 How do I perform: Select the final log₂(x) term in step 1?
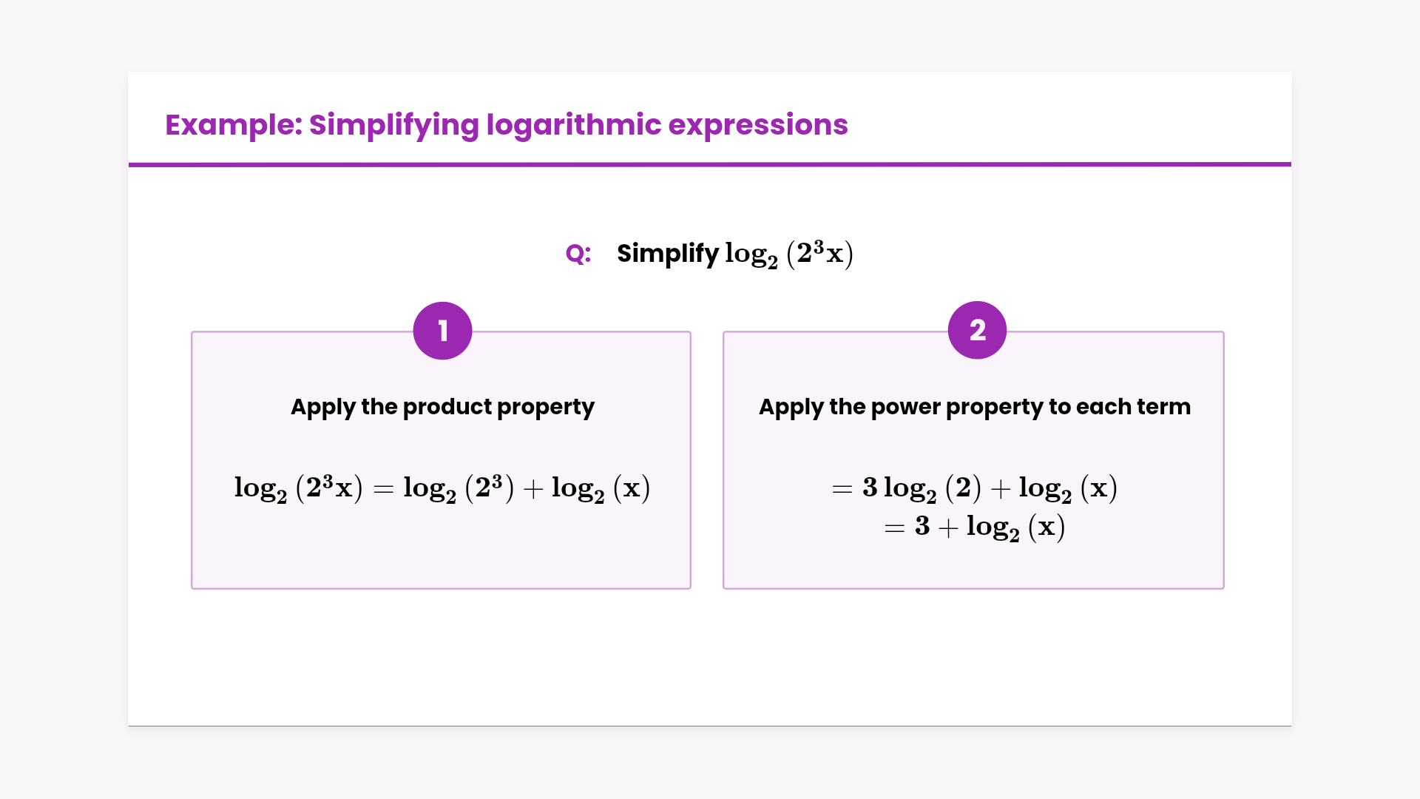(x=601, y=488)
